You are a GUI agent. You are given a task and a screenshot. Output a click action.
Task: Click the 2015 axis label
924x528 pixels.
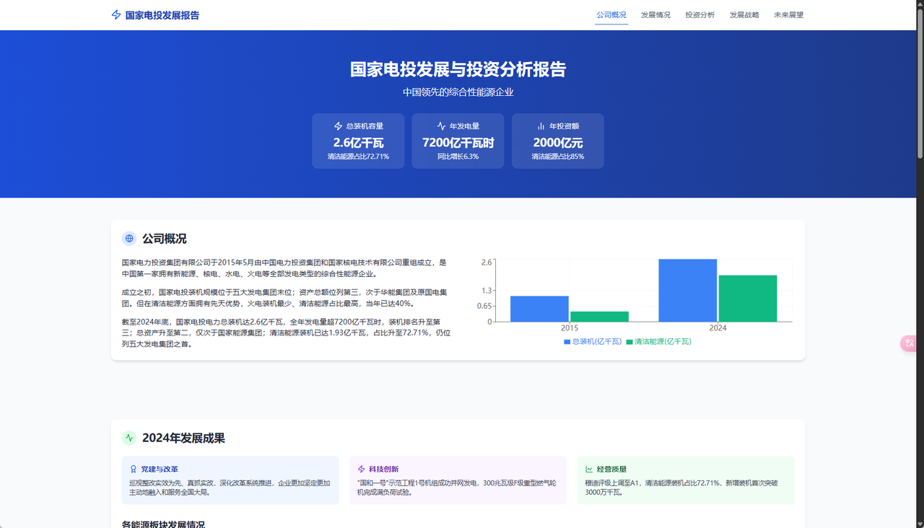(570, 328)
